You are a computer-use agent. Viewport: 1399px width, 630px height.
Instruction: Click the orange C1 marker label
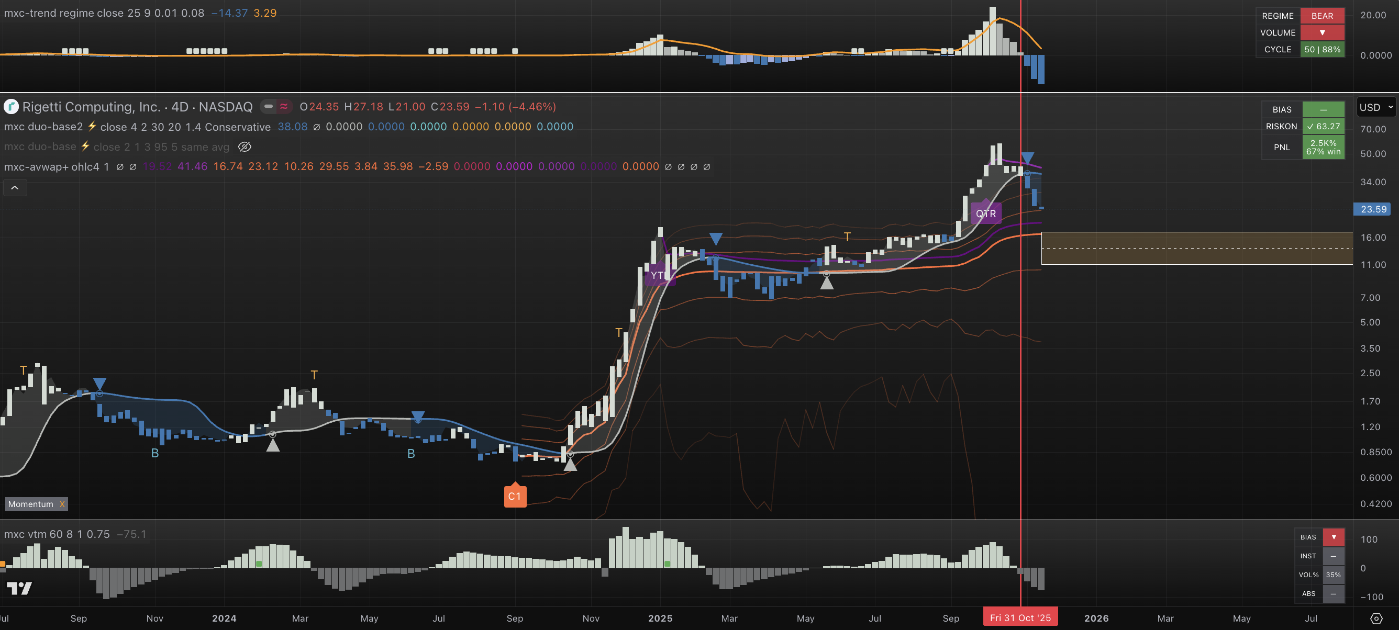click(514, 496)
